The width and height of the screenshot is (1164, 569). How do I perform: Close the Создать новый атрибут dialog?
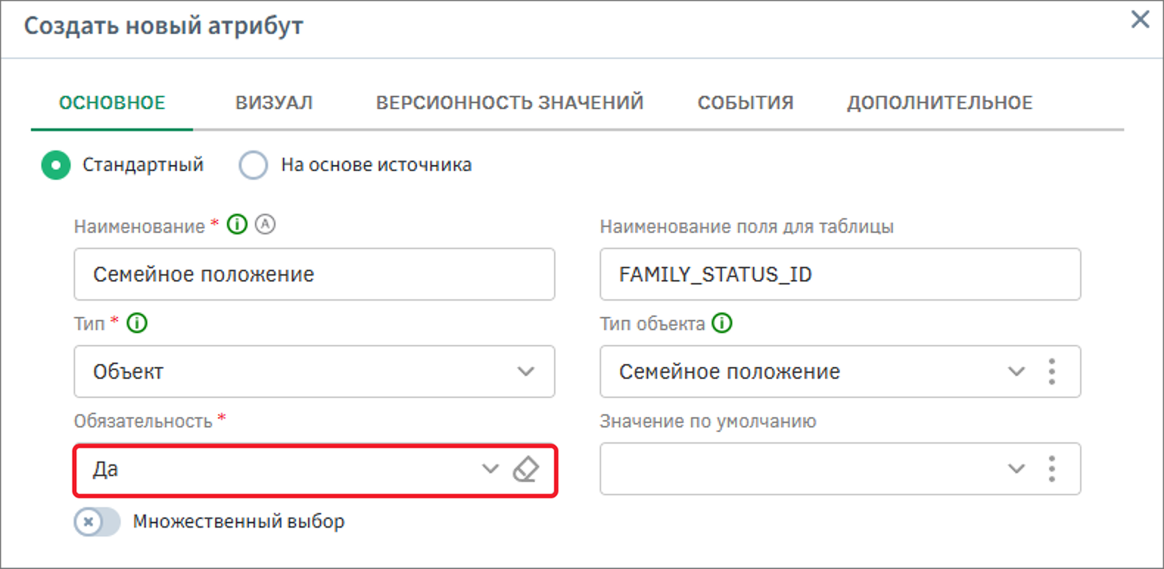coord(1140,19)
